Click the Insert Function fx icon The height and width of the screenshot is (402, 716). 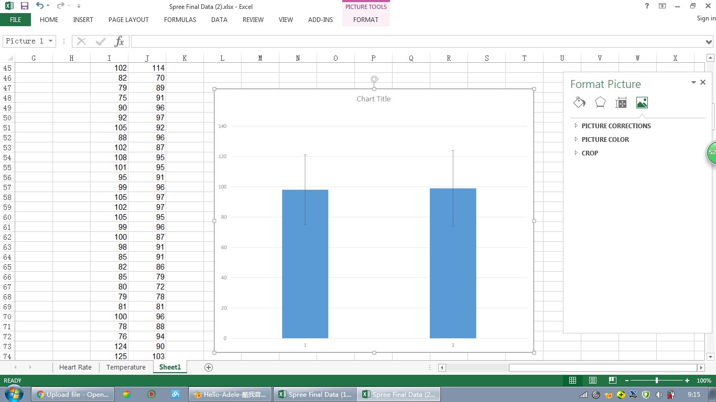120,41
